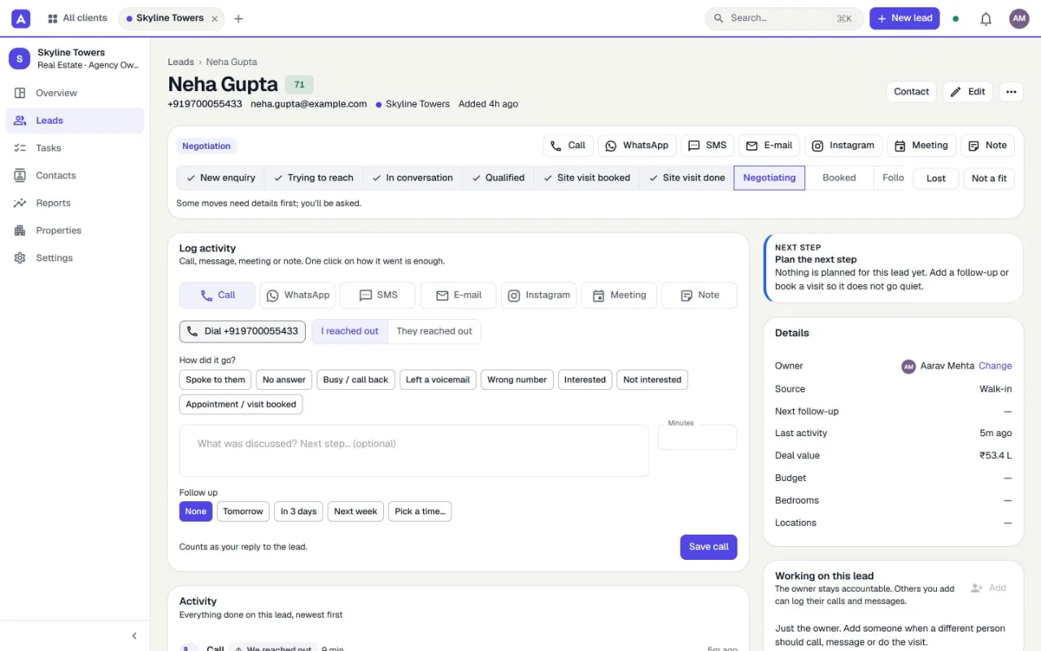1041x651 pixels.
Task: Click the Save call button
Action: coord(708,547)
